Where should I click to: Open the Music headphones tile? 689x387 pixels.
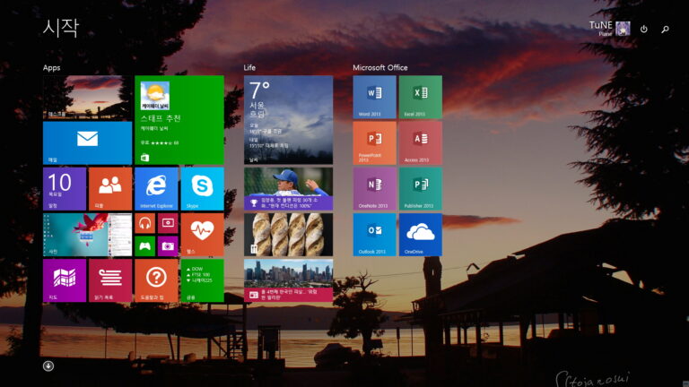point(145,223)
